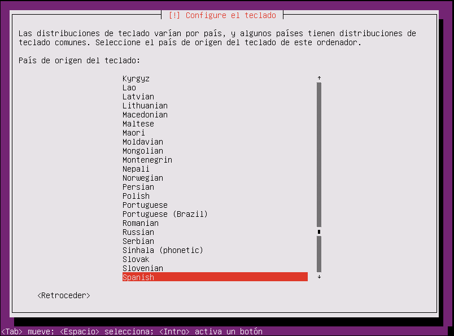Pick Macedonian from the country list
This screenshot has height=336, width=454.
145,115
